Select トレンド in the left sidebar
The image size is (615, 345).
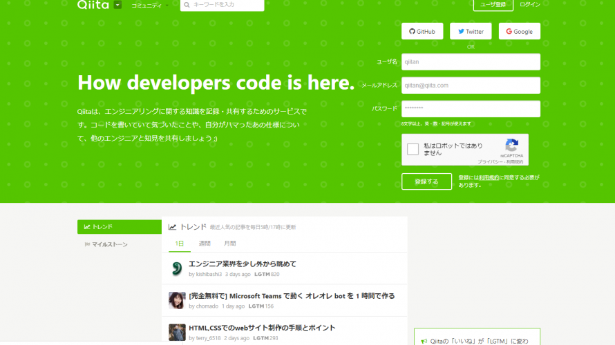click(x=120, y=227)
